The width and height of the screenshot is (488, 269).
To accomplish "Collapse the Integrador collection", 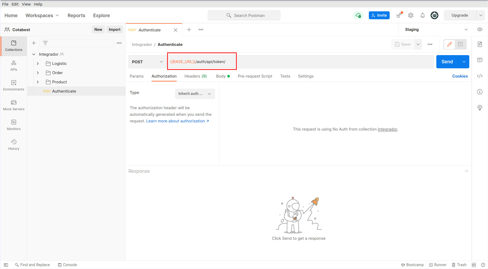I will point(34,54).
